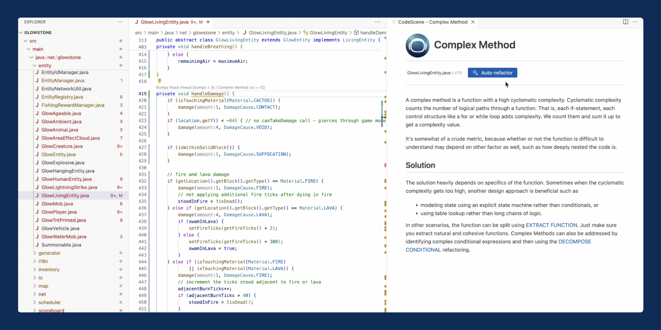This screenshot has height=330, width=661.
Task: Click the GlowLivingEntity.java:L419 file reference
Action: click(x=434, y=73)
